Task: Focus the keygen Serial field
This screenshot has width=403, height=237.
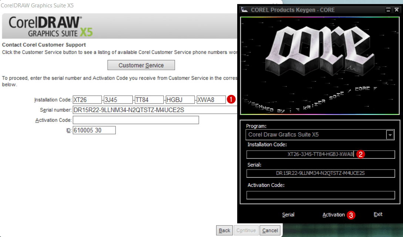Action: [320, 174]
